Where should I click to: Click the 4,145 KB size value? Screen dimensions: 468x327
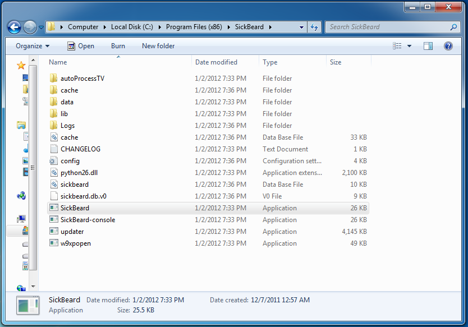(x=354, y=232)
